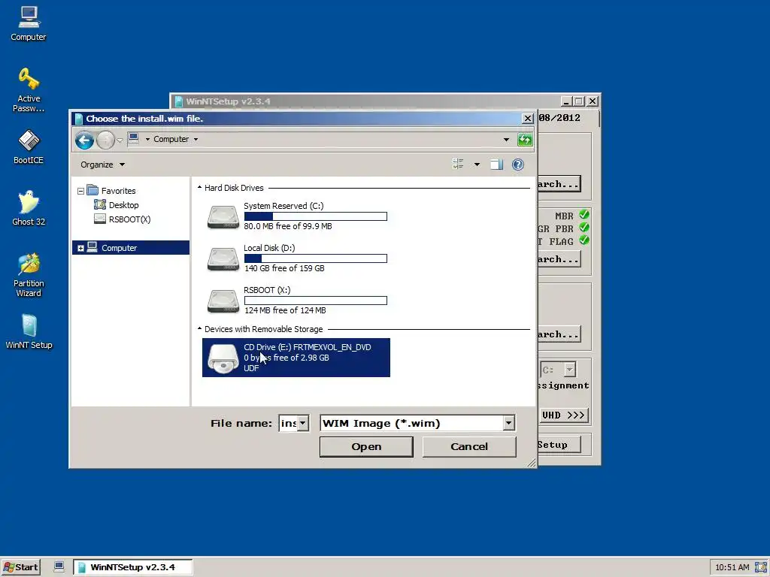Open the address bar dropdown
Image resolution: width=770 pixels, height=577 pixels.
point(506,140)
